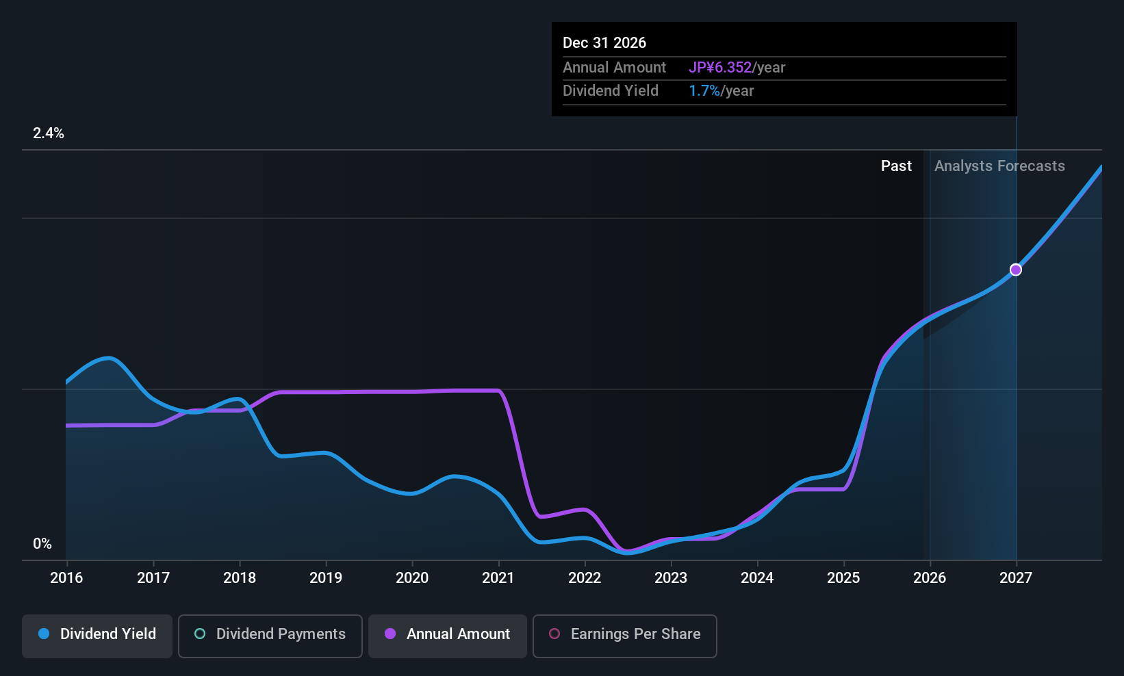Enable the Dividend Payments series

click(x=270, y=634)
